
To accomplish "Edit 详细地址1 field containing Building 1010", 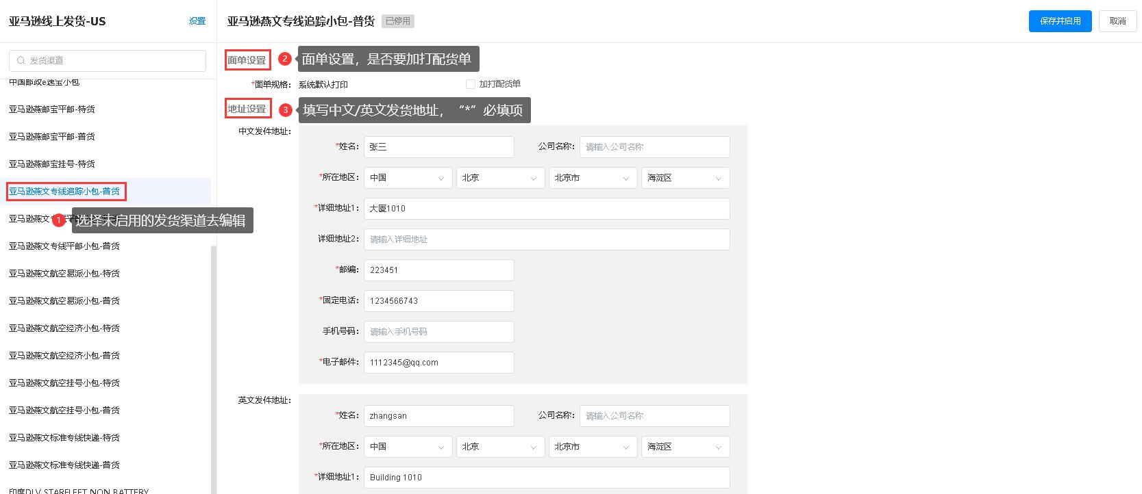I will pyautogui.click(x=547, y=478).
